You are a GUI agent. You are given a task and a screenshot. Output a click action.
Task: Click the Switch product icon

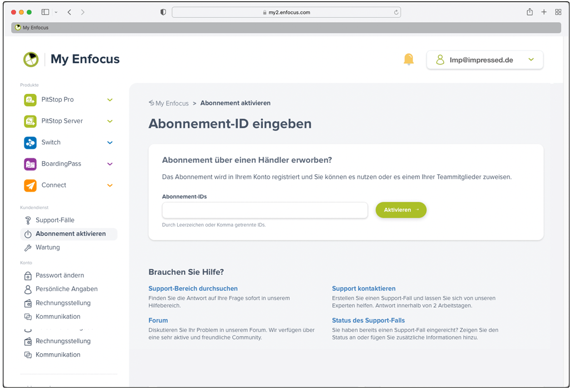(x=30, y=142)
